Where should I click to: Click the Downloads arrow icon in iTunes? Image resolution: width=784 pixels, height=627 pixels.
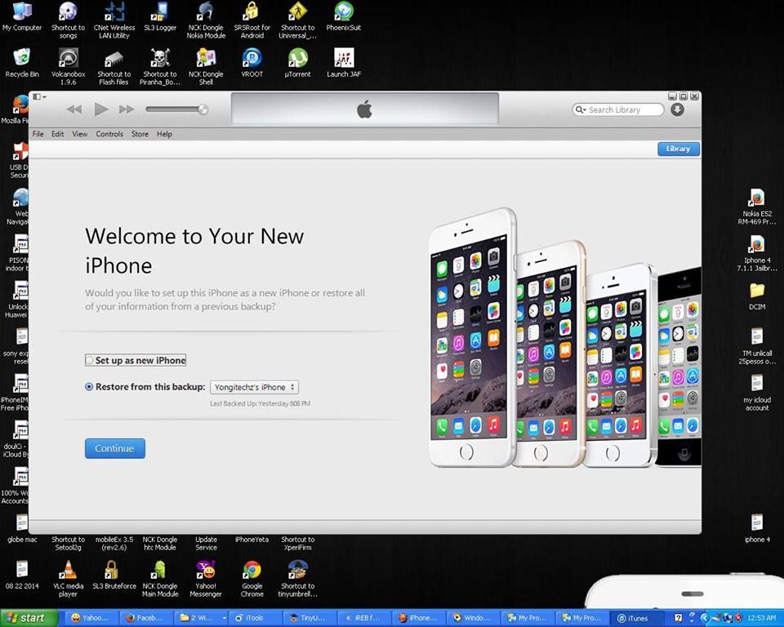pyautogui.click(x=677, y=109)
